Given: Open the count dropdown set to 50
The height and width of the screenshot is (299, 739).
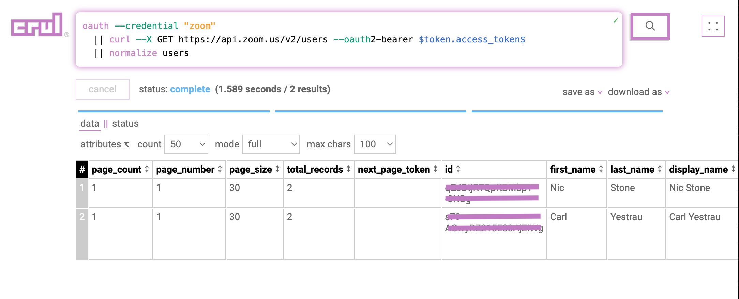Looking at the screenshot, I should (x=186, y=144).
